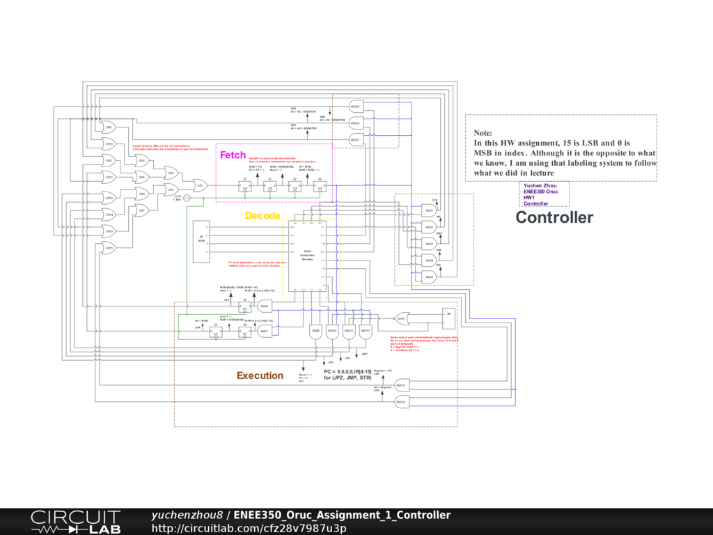This screenshot has width=713, height=535.
Task: Select the AND24 gate in Execution
Action: coord(400,402)
